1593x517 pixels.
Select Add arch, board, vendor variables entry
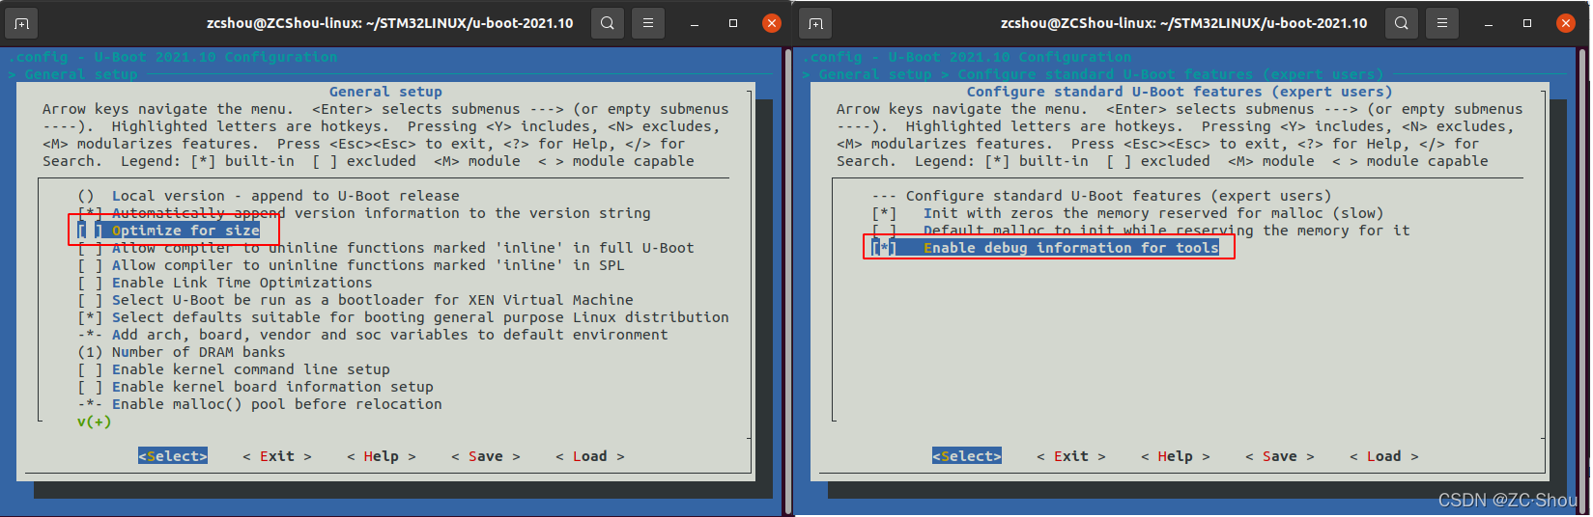tap(373, 335)
